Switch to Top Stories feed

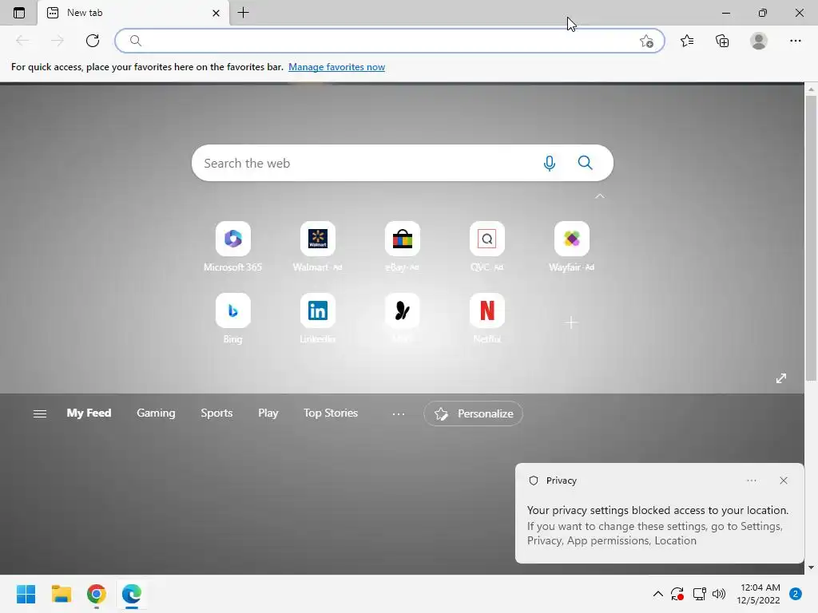tap(331, 413)
